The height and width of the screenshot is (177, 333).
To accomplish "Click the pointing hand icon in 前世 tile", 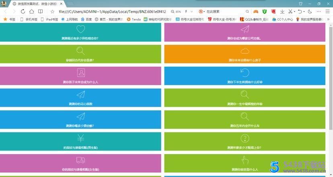I will pos(245,160).
